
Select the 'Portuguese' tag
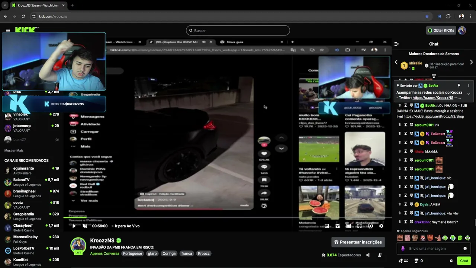point(133,253)
